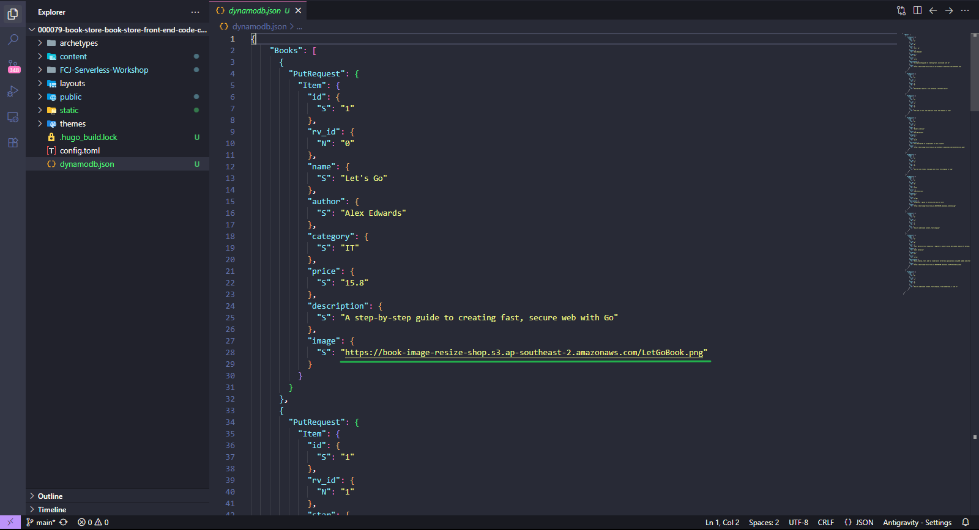Open .hugo_build.lock file
The width and height of the screenshot is (979, 530).
tap(117, 137)
